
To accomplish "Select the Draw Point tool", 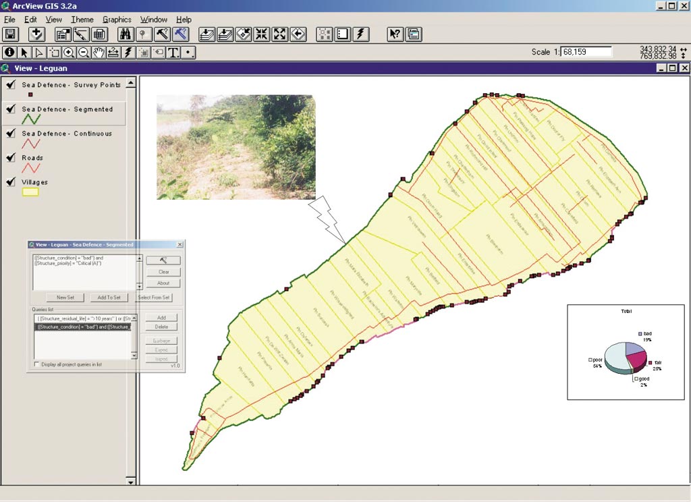I will (189, 53).
